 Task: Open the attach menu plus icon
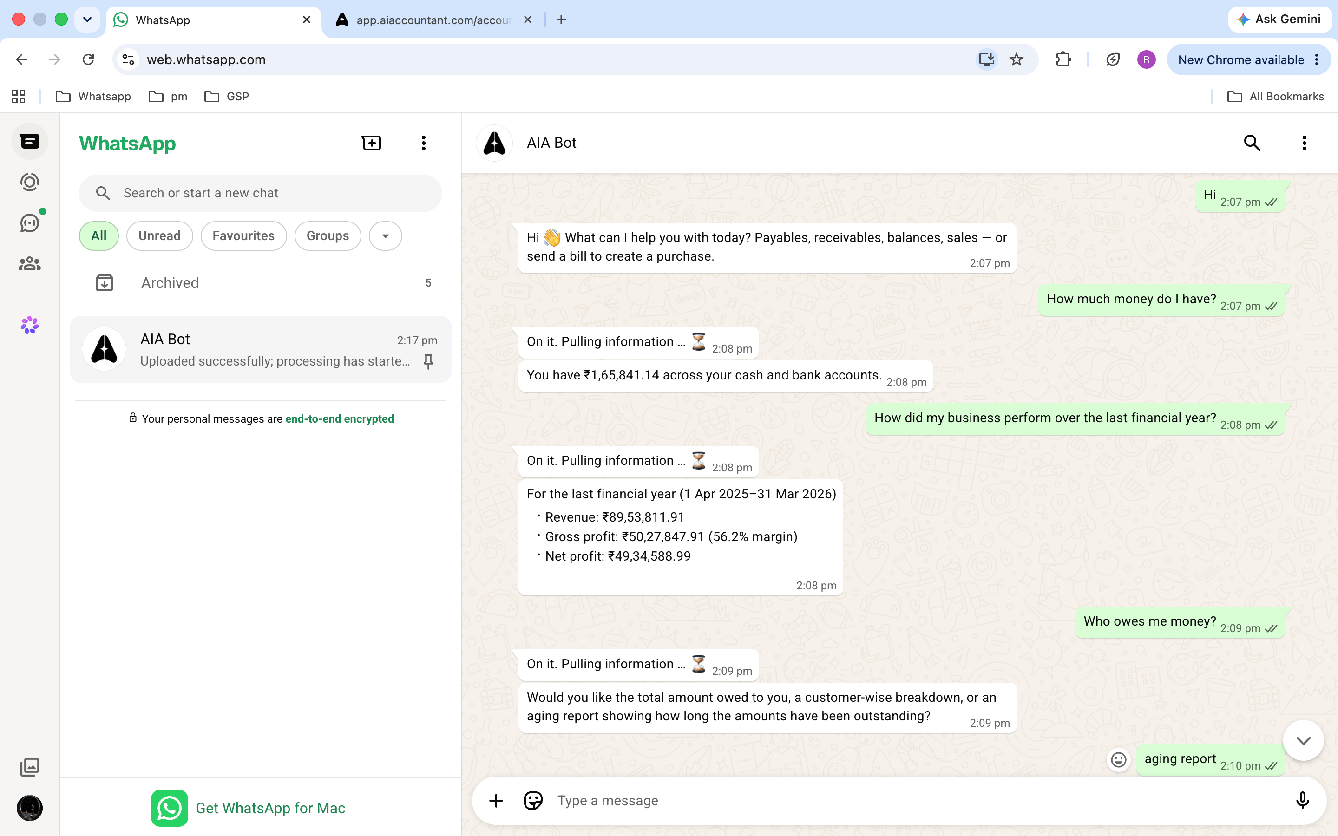(496, 801)
